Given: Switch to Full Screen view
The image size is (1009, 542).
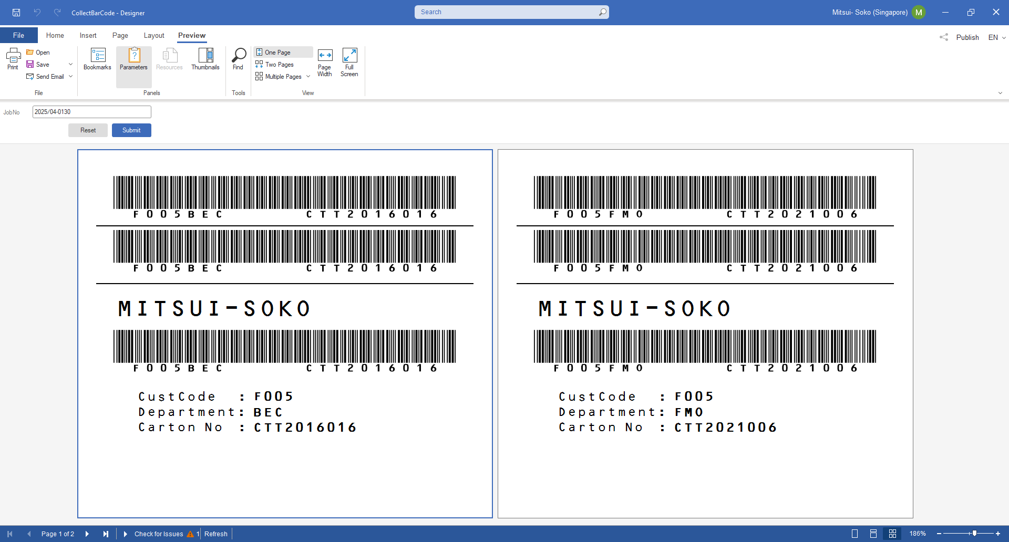Looking at the screenshot, I should [349, 63].
